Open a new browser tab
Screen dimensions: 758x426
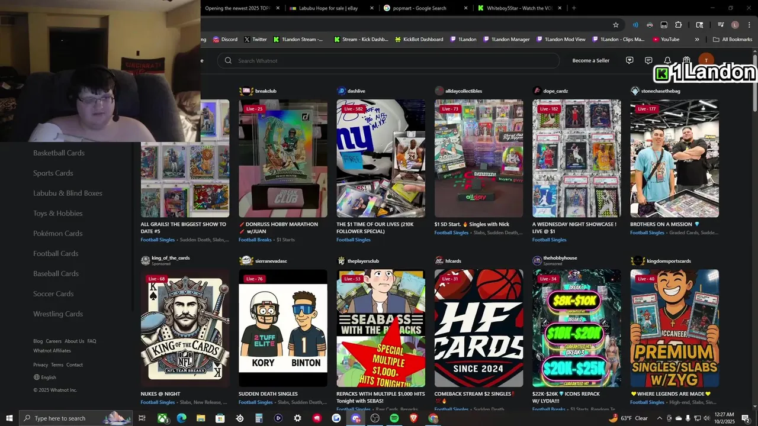tap(574, 8)
